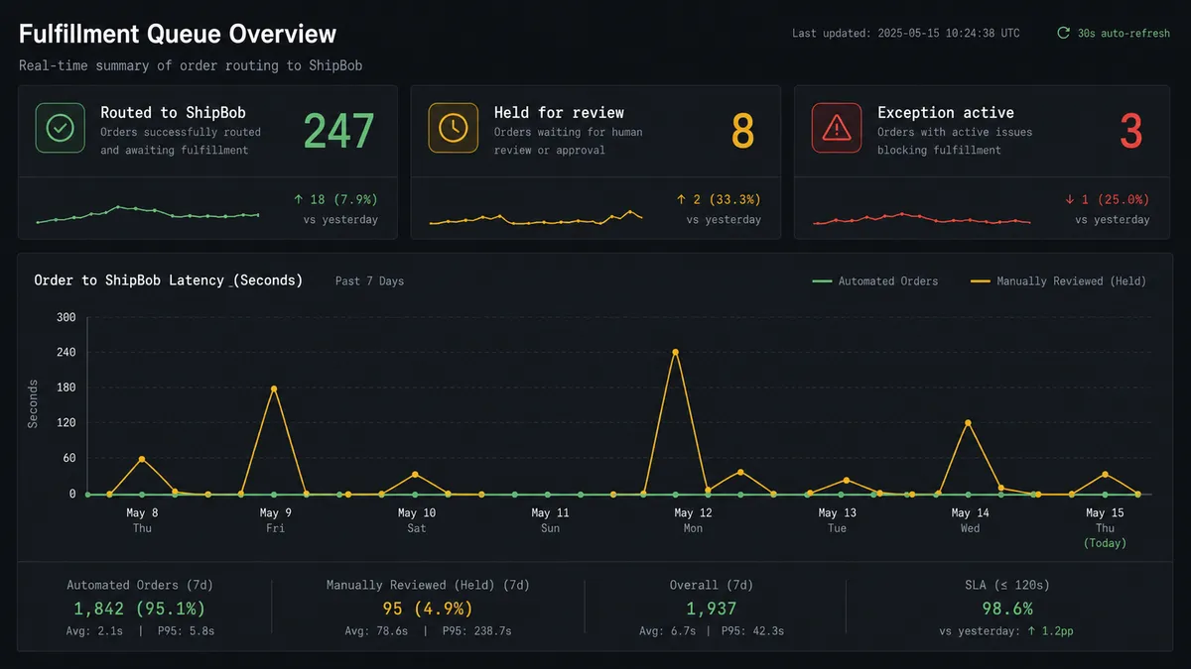Click the '↓ 1 (25.0%)' change value

[x=1107, y=200]
